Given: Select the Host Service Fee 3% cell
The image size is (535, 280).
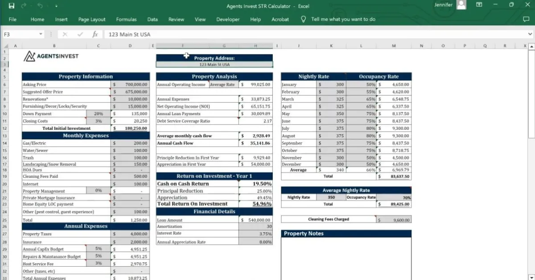Looking at the screenshot, I should point(98,264).
